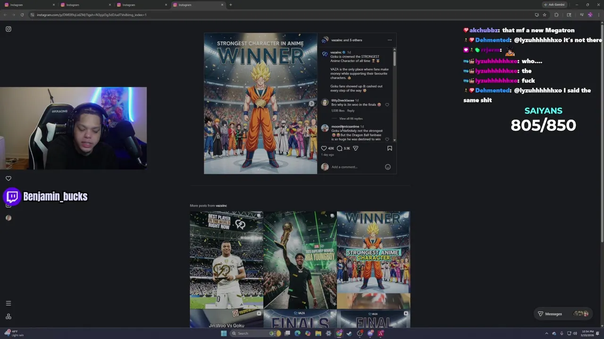Like the post with the heart icon

tap(324, 148)
